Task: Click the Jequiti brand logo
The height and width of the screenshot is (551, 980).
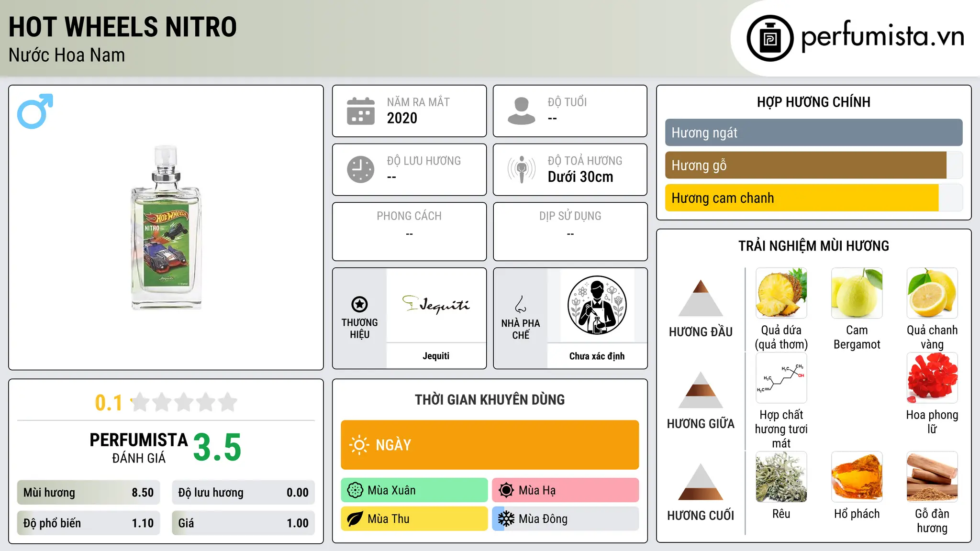Action: click(x=436, y=305)
